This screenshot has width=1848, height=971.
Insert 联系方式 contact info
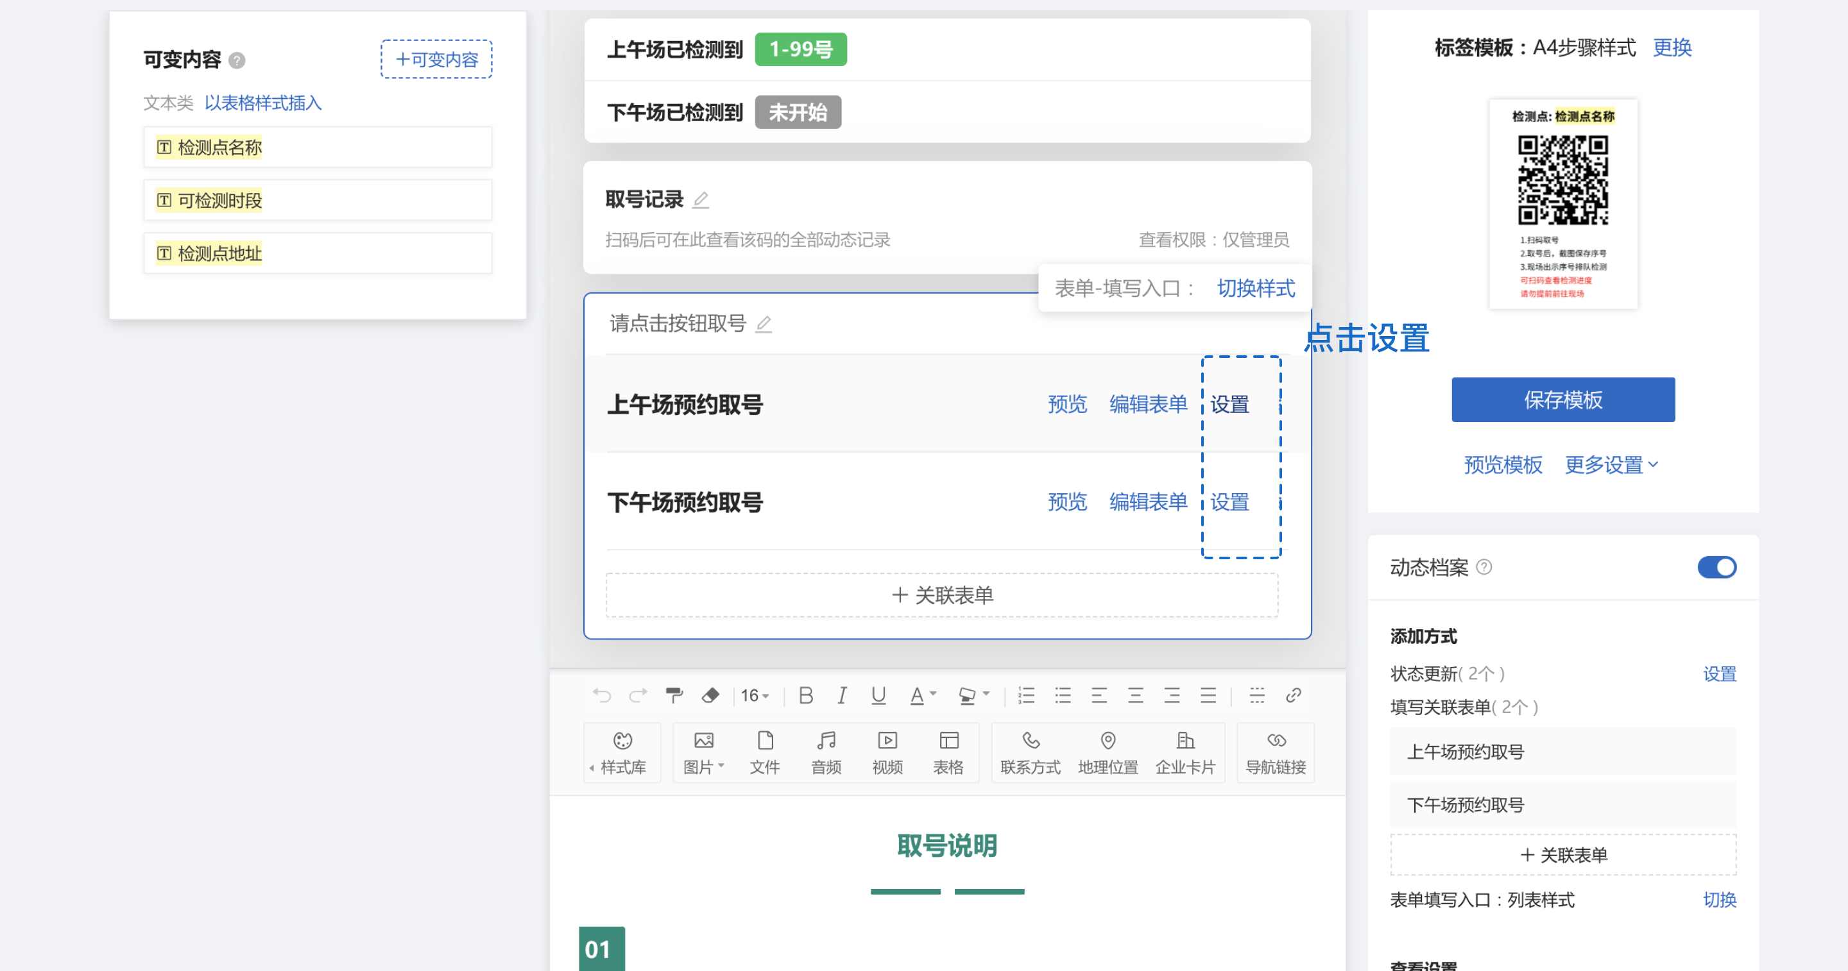[x=1030, y=752]
